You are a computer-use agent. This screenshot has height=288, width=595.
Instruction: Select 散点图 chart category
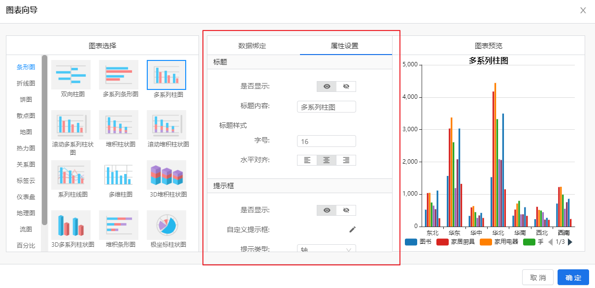pyautogui.click(x=26, y=115)
